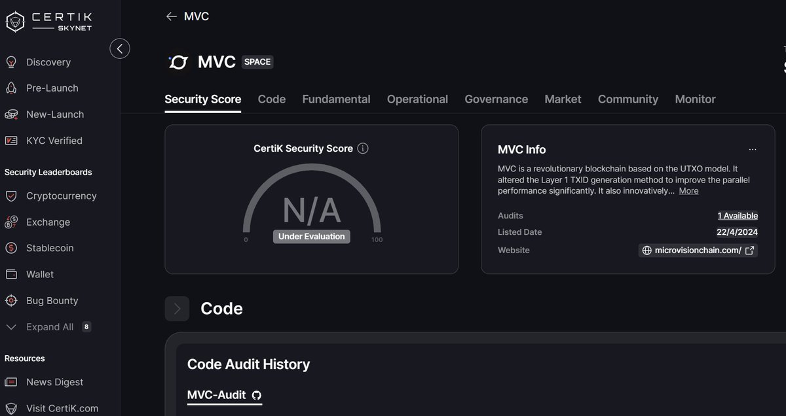Click the News Digest icon

click(x=11, y=382)
